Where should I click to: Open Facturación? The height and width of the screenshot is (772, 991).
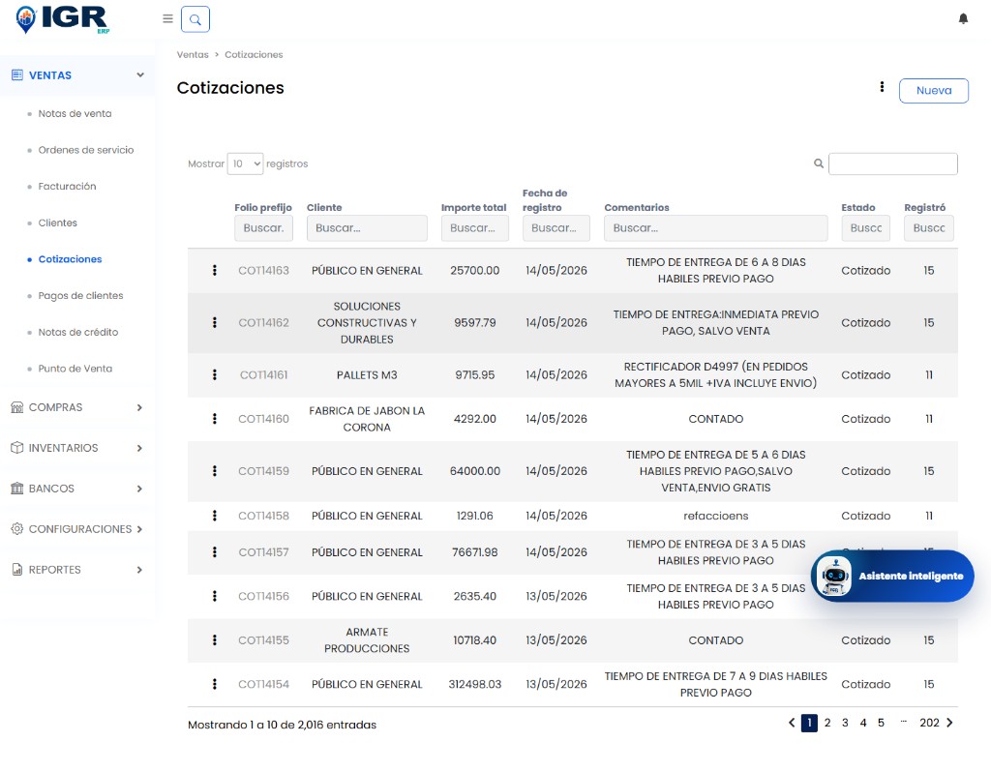click(x=67, y=187)
